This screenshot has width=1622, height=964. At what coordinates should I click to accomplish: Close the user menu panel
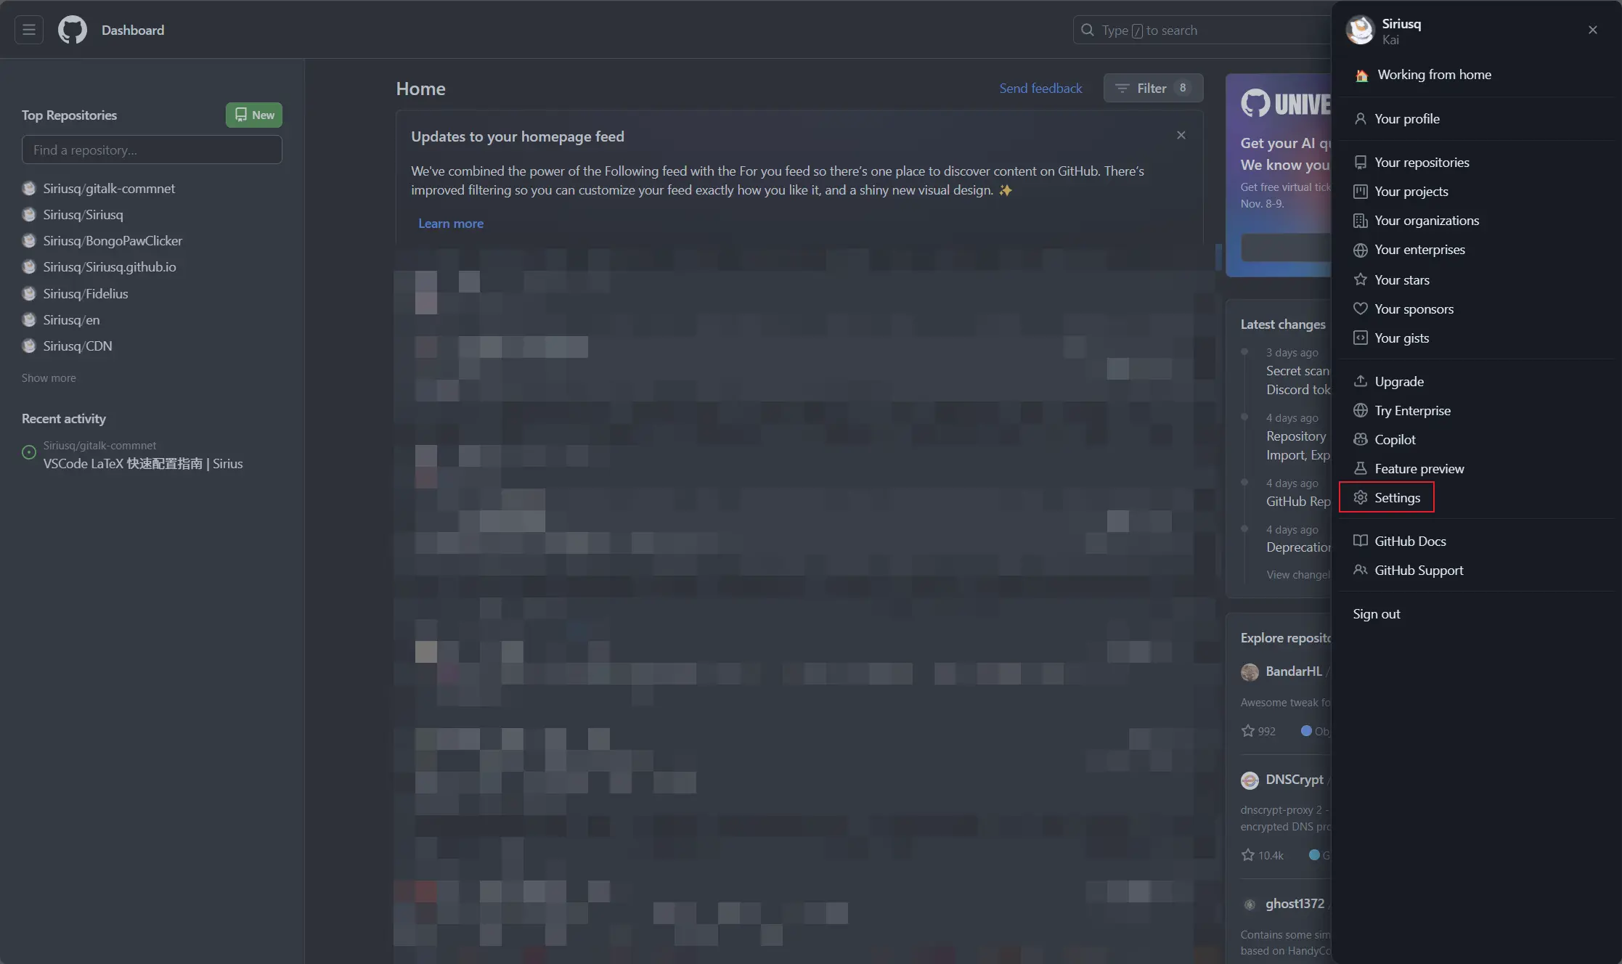coord(1593,30)
